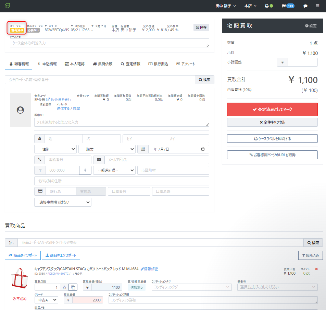Click the green leaf logo icon
The image size is (326, 310).
(7, 5)
